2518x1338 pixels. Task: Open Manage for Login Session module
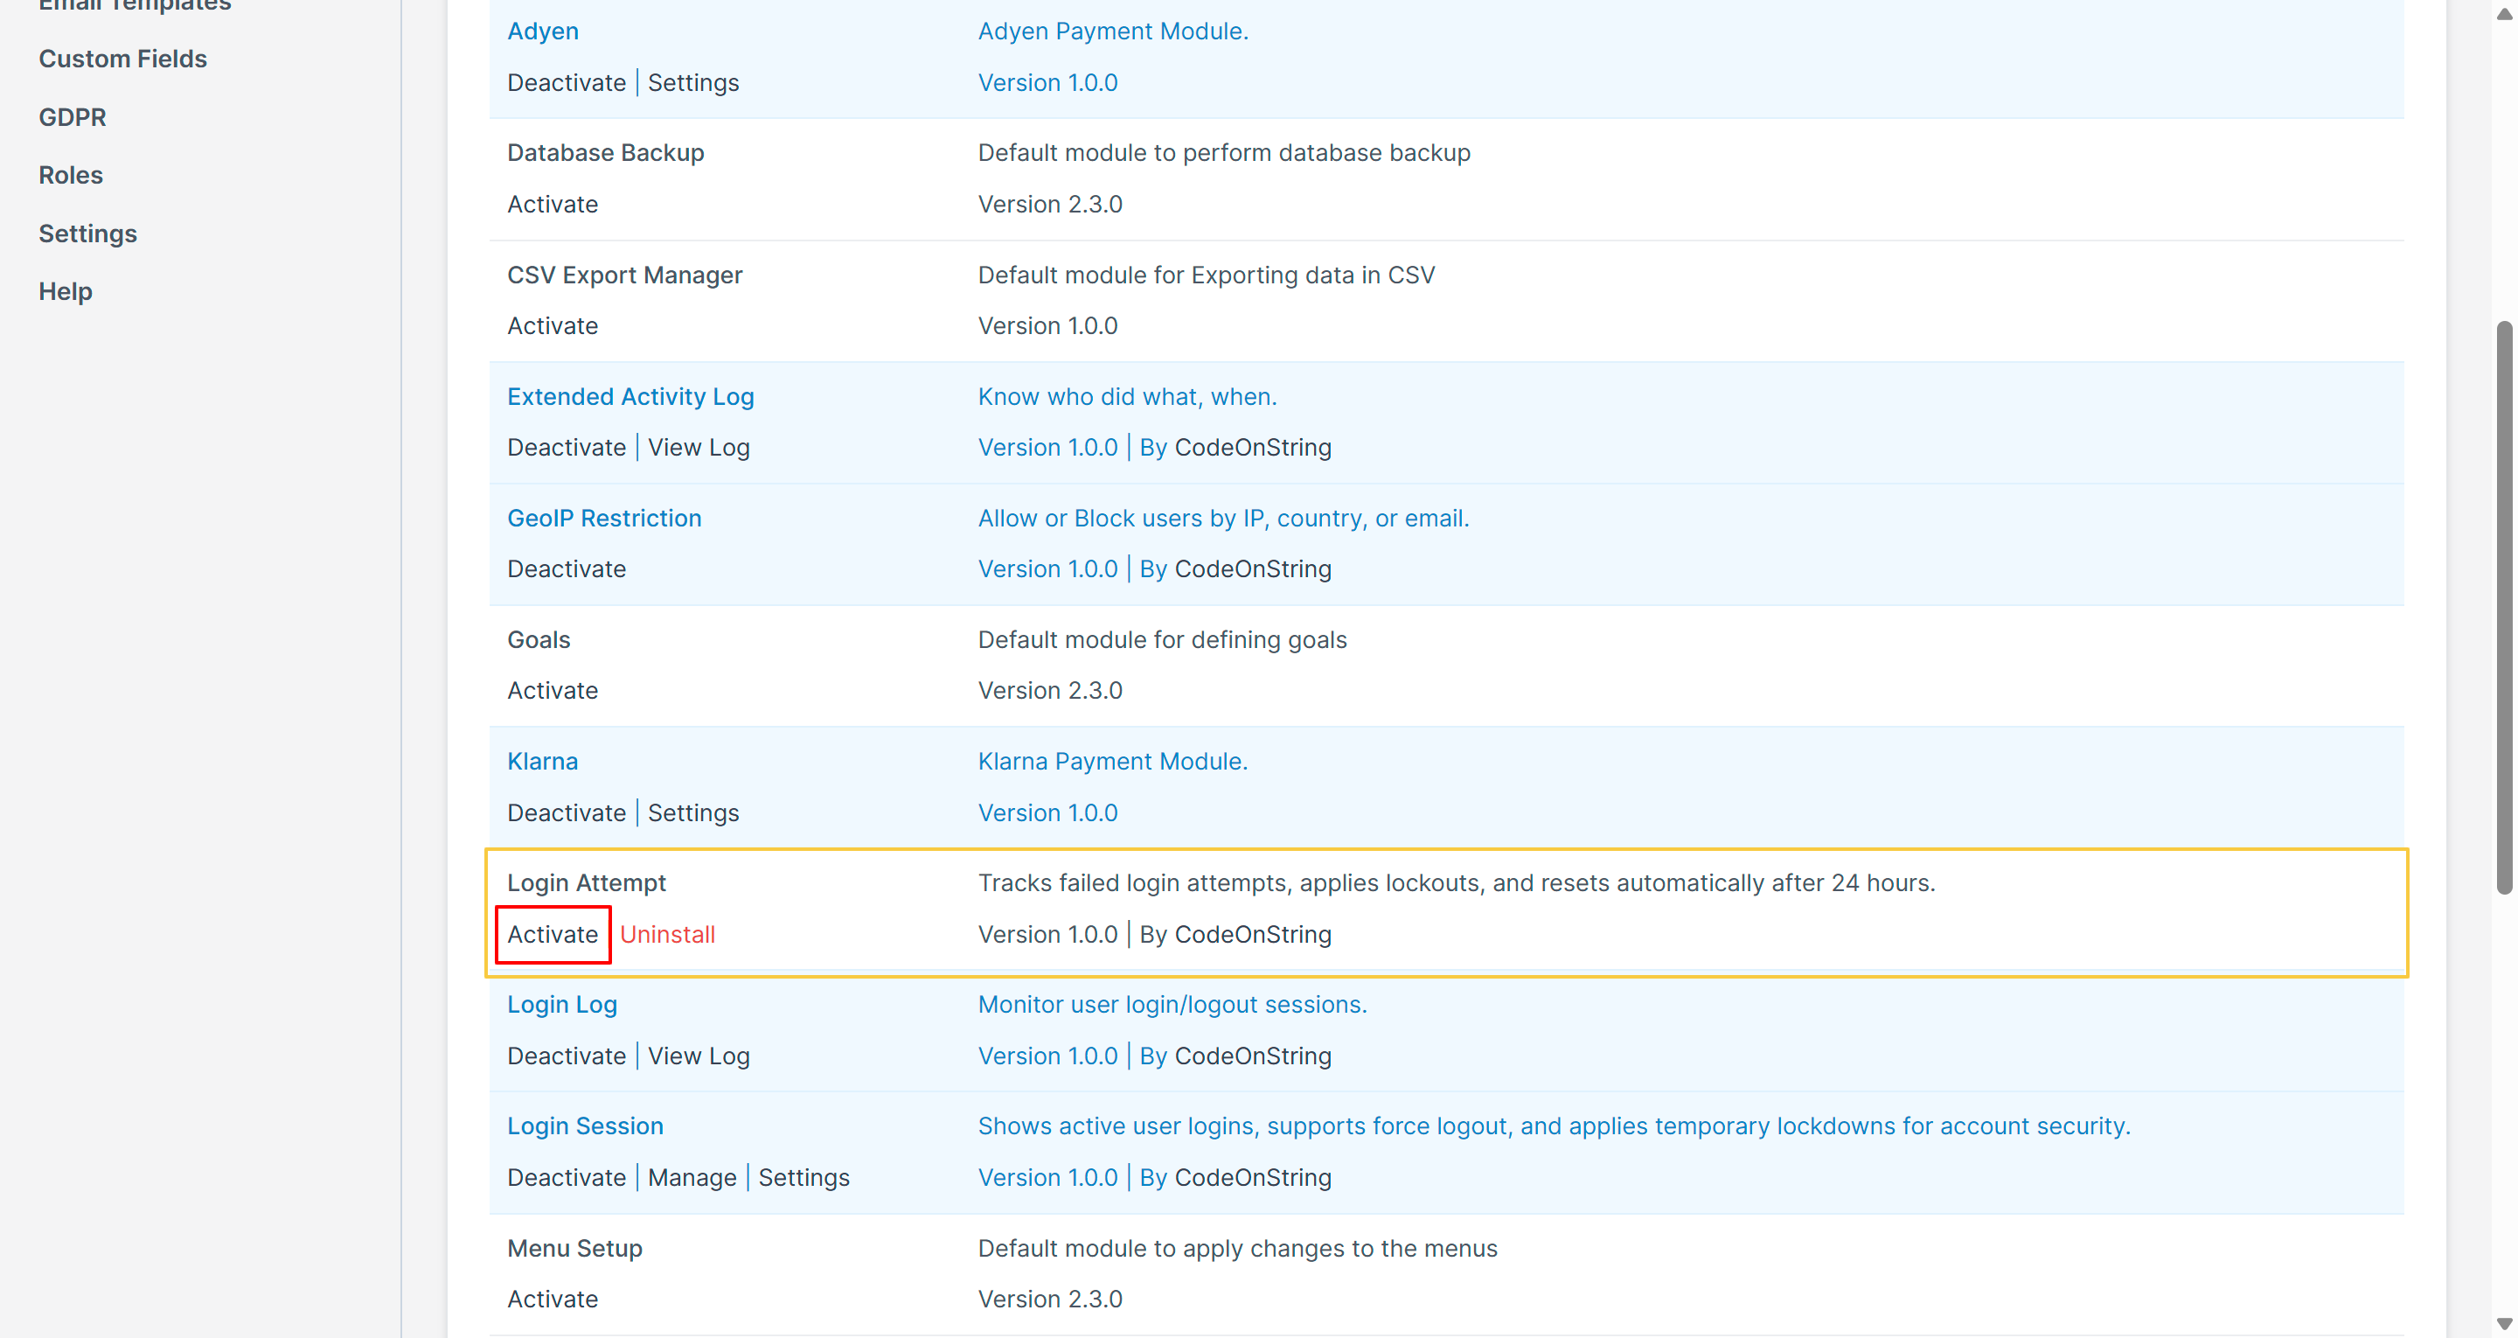pyautogui.click(x=691, y=1178)
